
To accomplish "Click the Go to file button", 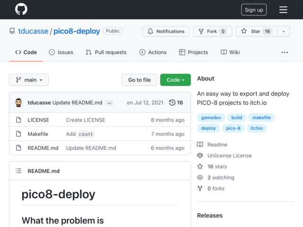I will pos(139,80).
